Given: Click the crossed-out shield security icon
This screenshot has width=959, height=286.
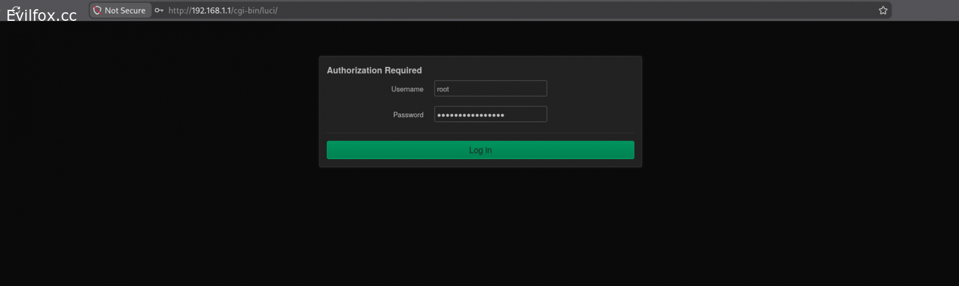Looking at the screenshot, I should click(97, 10).
